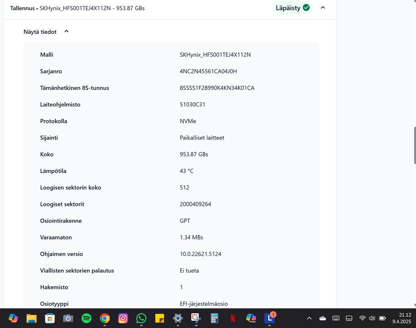Image resolution: width=416 pixels, height=328 pixels.
Task: Click the Sarjanro label
Action: pos(51,71)
